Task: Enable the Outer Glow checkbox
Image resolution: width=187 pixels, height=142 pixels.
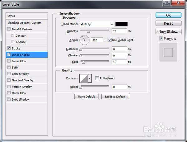Action: point(9,93)
